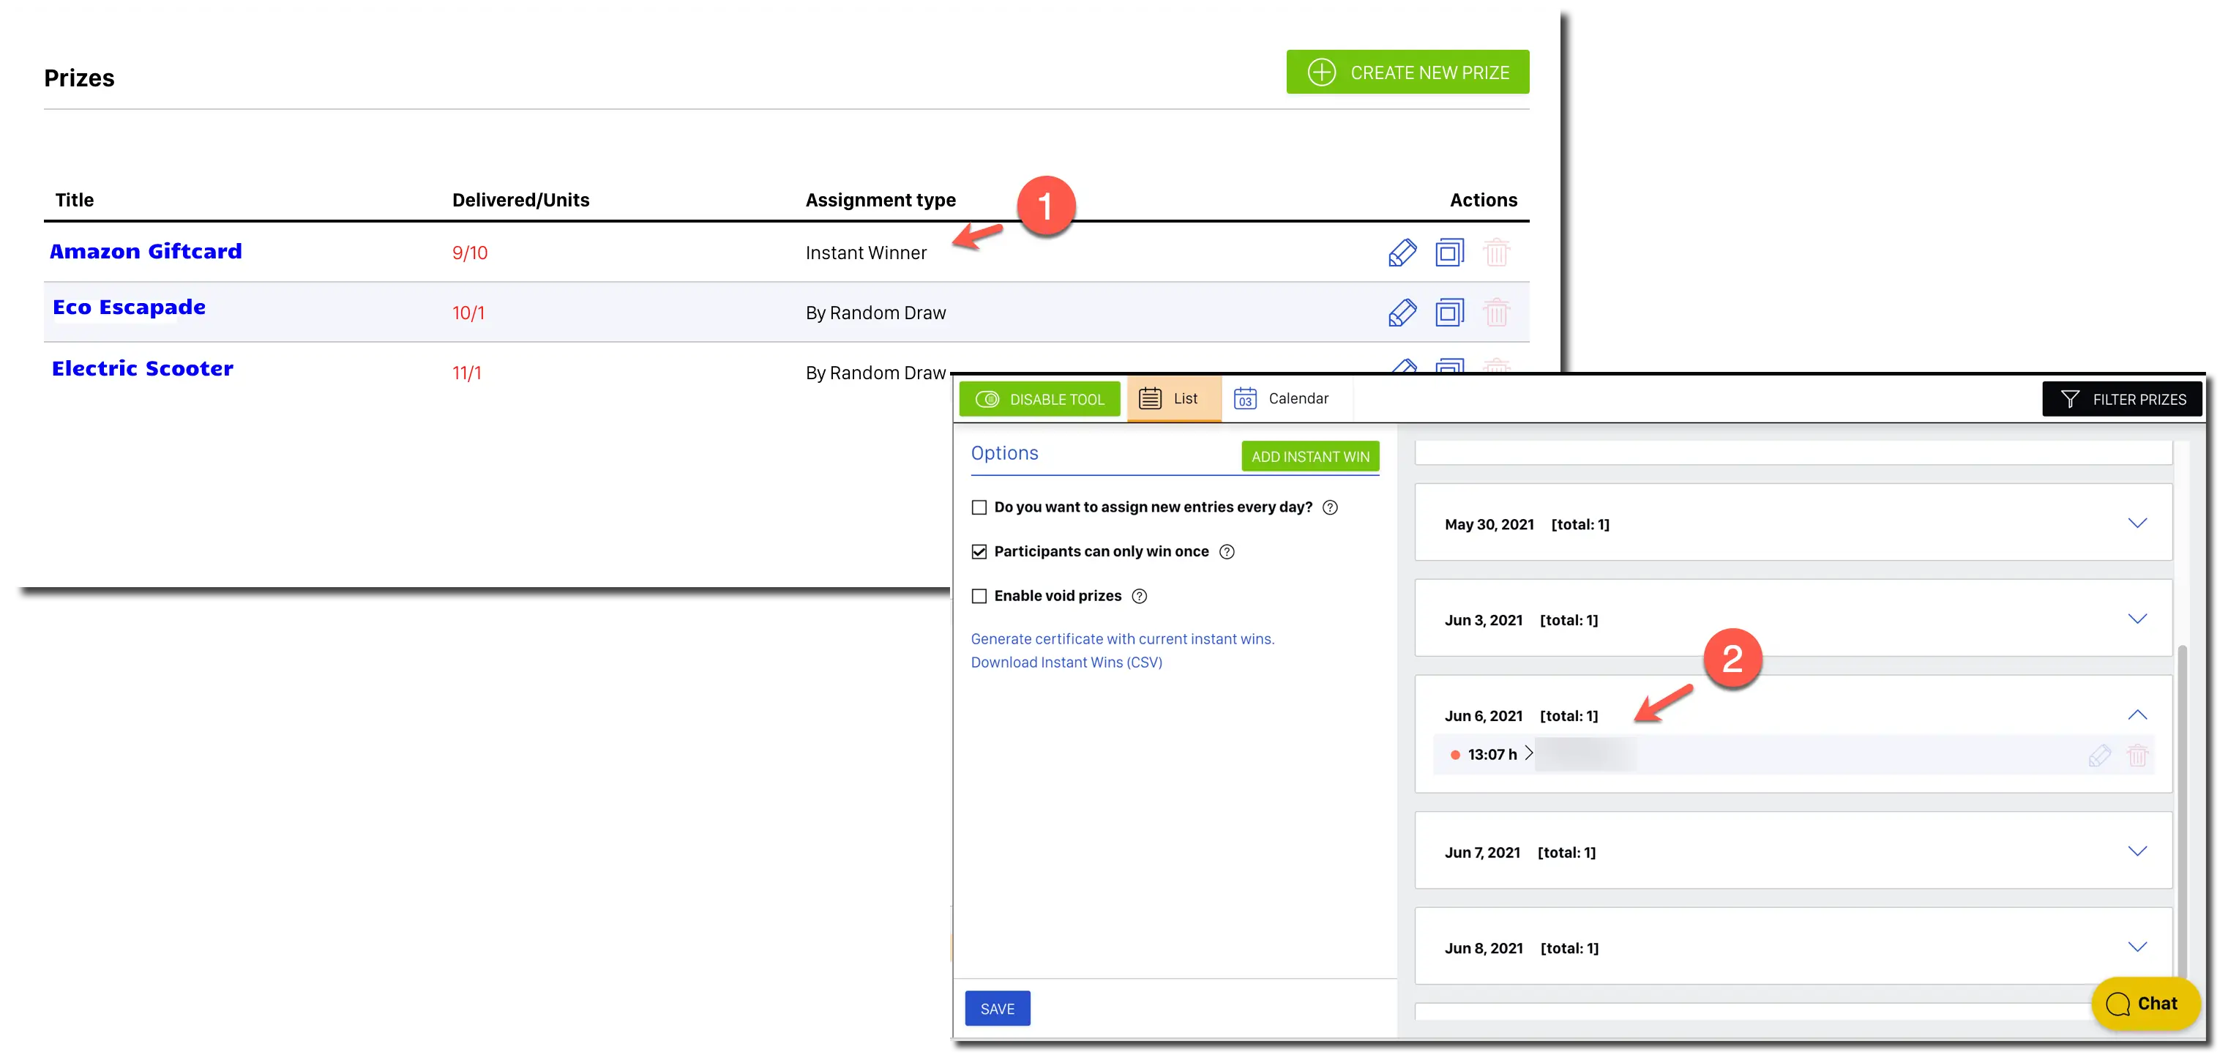Delete the Amazon Giftcard prize
The width and height of the screenshot is (2228, 1063).
(x=1496, y=253)
